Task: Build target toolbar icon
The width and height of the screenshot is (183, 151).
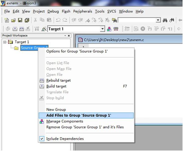Action: coord(15,29)
